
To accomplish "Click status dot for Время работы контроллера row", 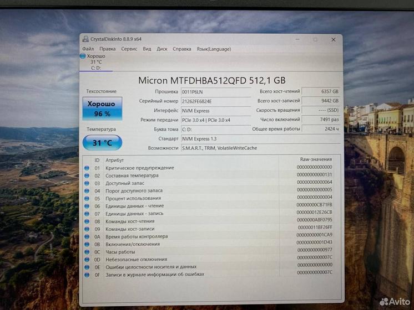I will [87, 236].
